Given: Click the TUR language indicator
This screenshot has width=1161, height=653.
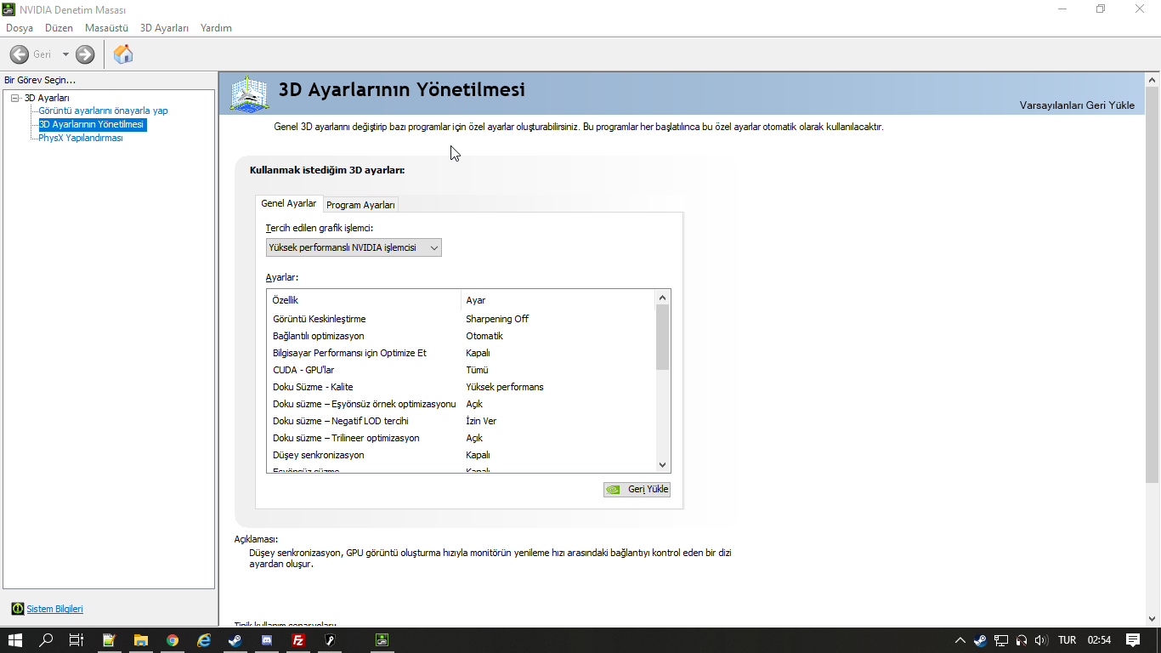Looking at the screenshot, I should click(x=1067, y=640).
